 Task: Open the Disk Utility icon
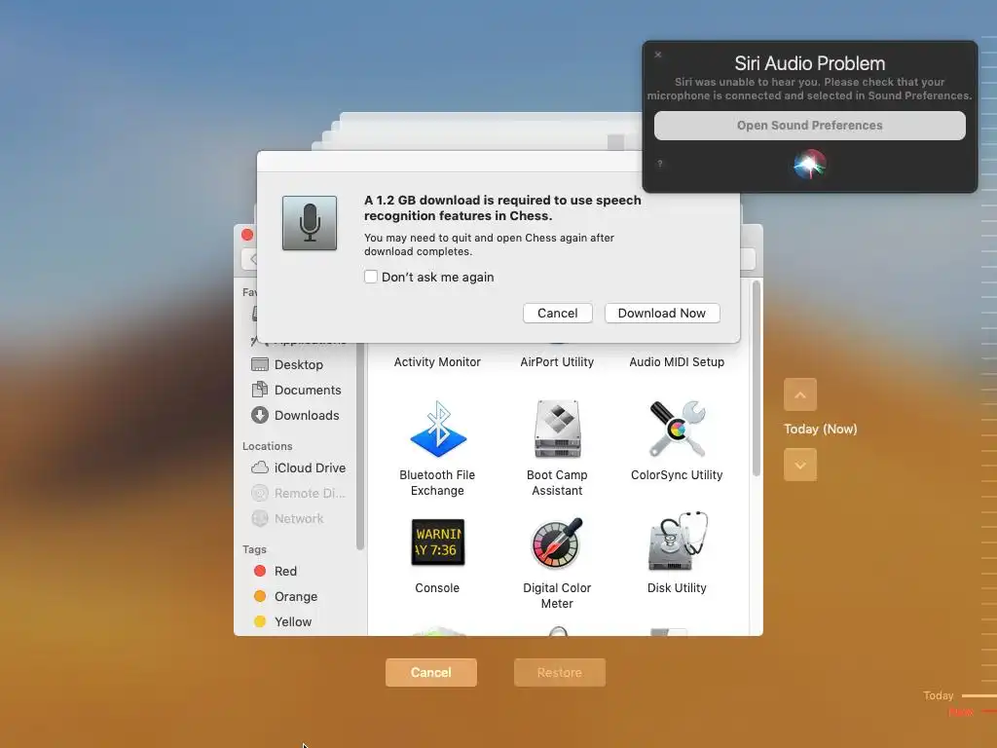click(x=677, y=542)
